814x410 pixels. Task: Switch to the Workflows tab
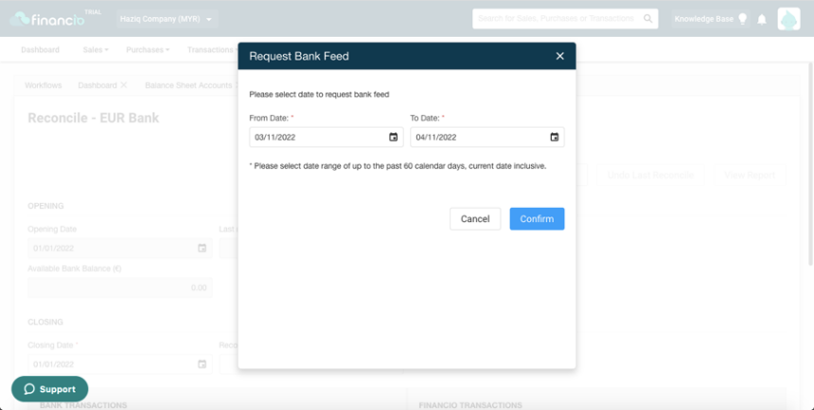pos(44,85)
